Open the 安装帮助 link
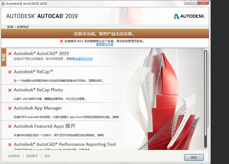The height and width of the screenshot is (164, 229). 14,156
